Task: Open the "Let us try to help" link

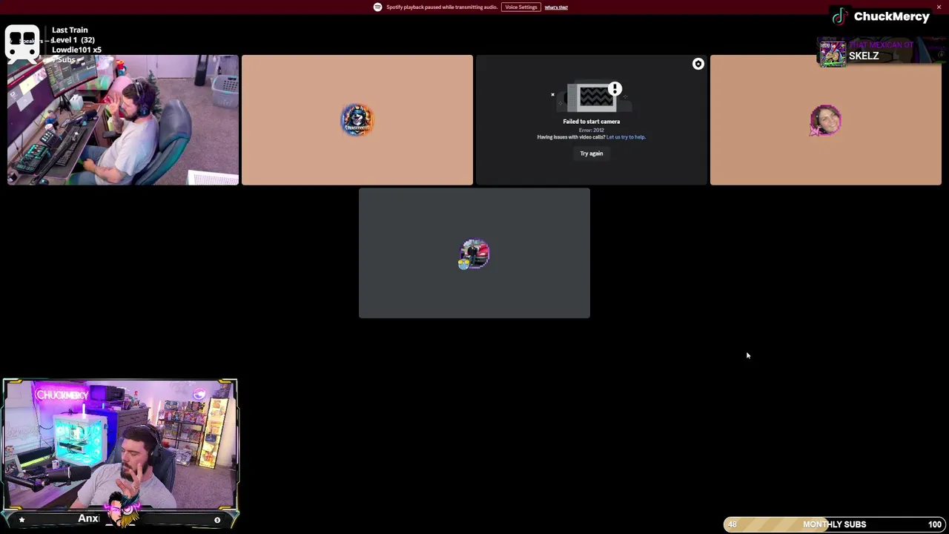Action: [626, 137]
